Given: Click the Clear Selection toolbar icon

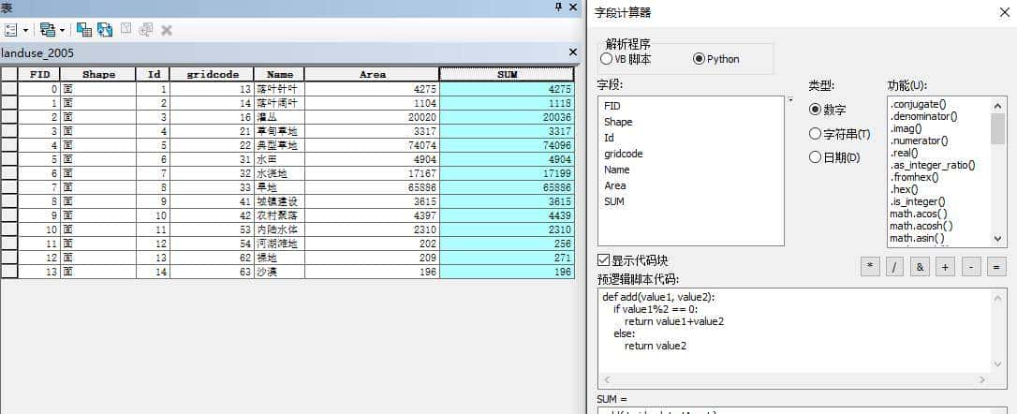Looking at the screenshot, I should click(x=125, y=30).
